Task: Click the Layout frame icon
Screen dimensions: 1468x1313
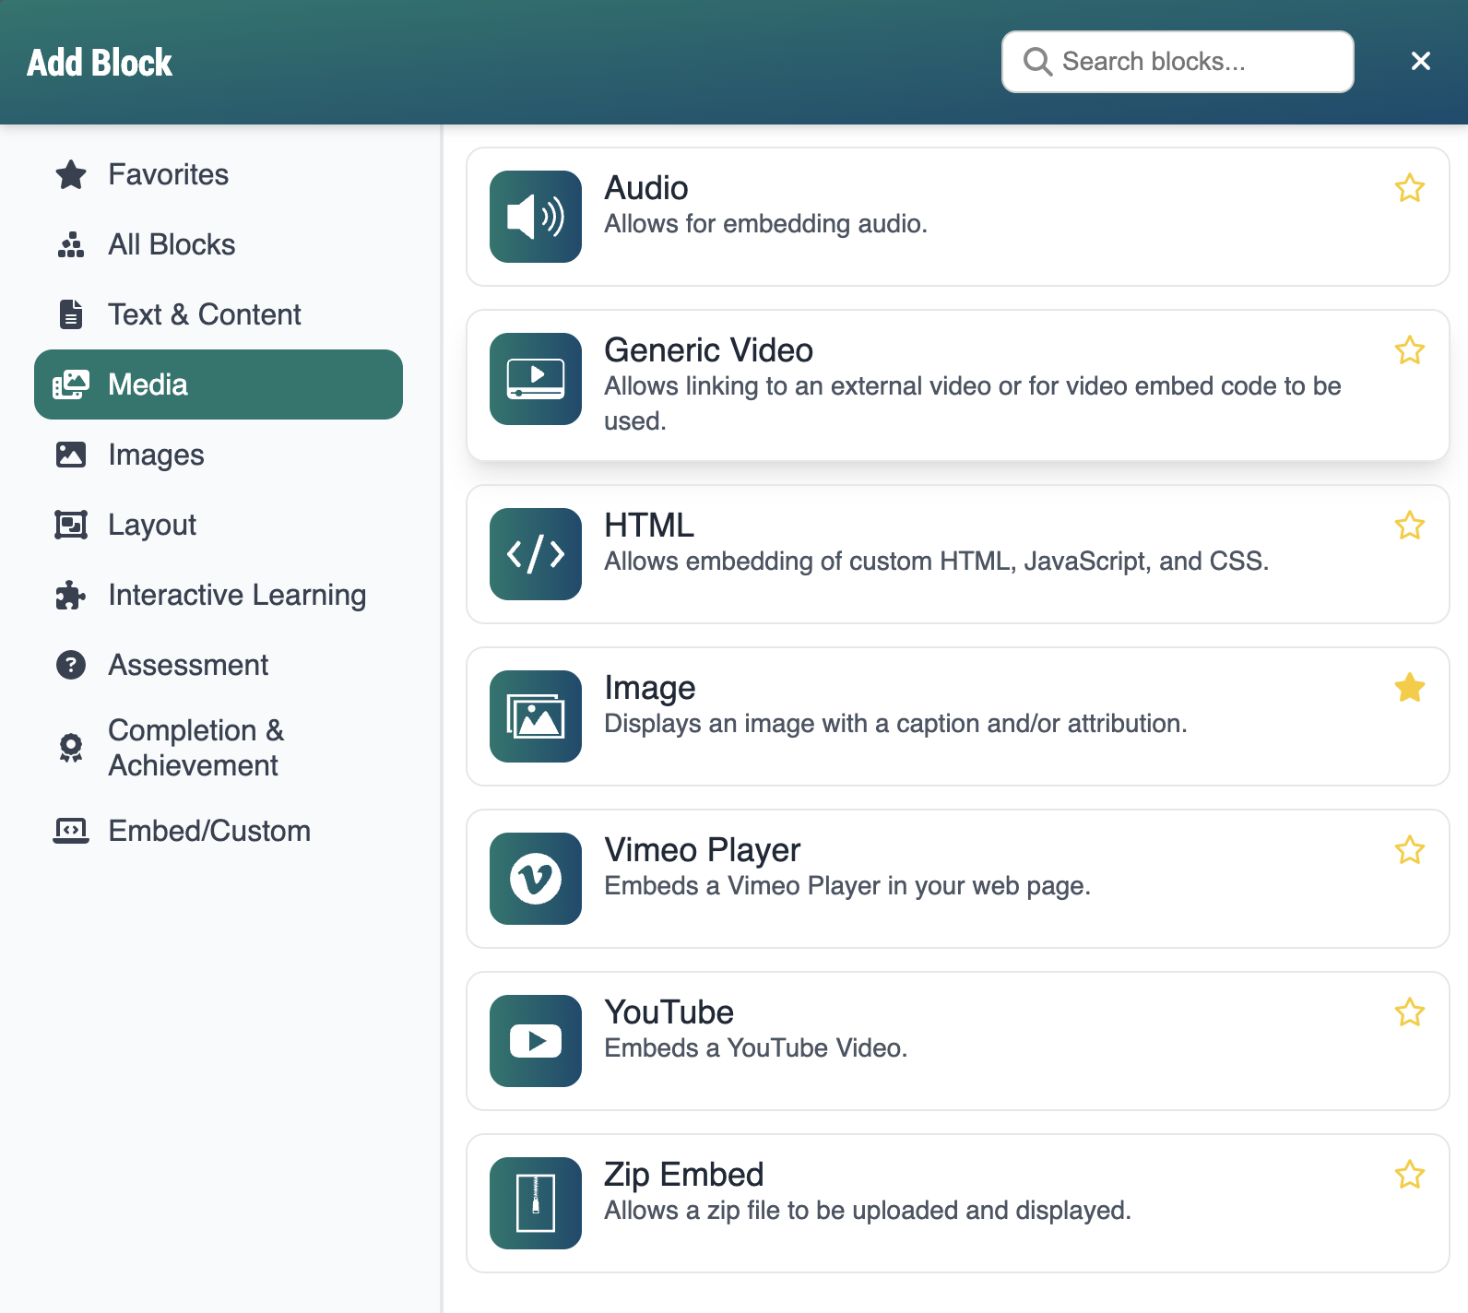Action: [x=71, y=525]
